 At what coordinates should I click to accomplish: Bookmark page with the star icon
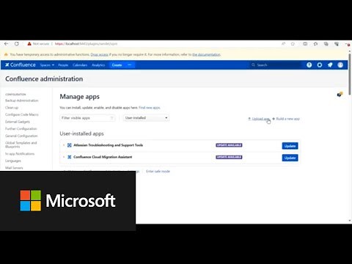click(x=293, y=44)
